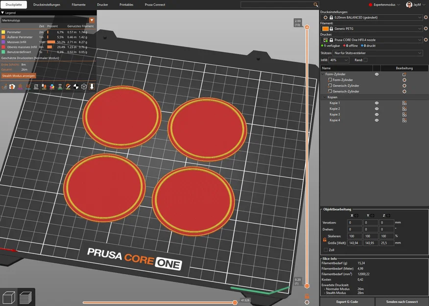This screenshot has height=306, width=429.
Task: Toggle the wireframe shell cube icon
Action: 84,86
